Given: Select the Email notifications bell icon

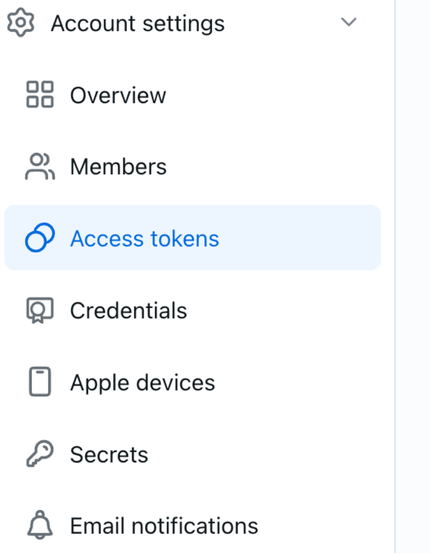Looking at the screenshot, I should (x=40, y=525).
